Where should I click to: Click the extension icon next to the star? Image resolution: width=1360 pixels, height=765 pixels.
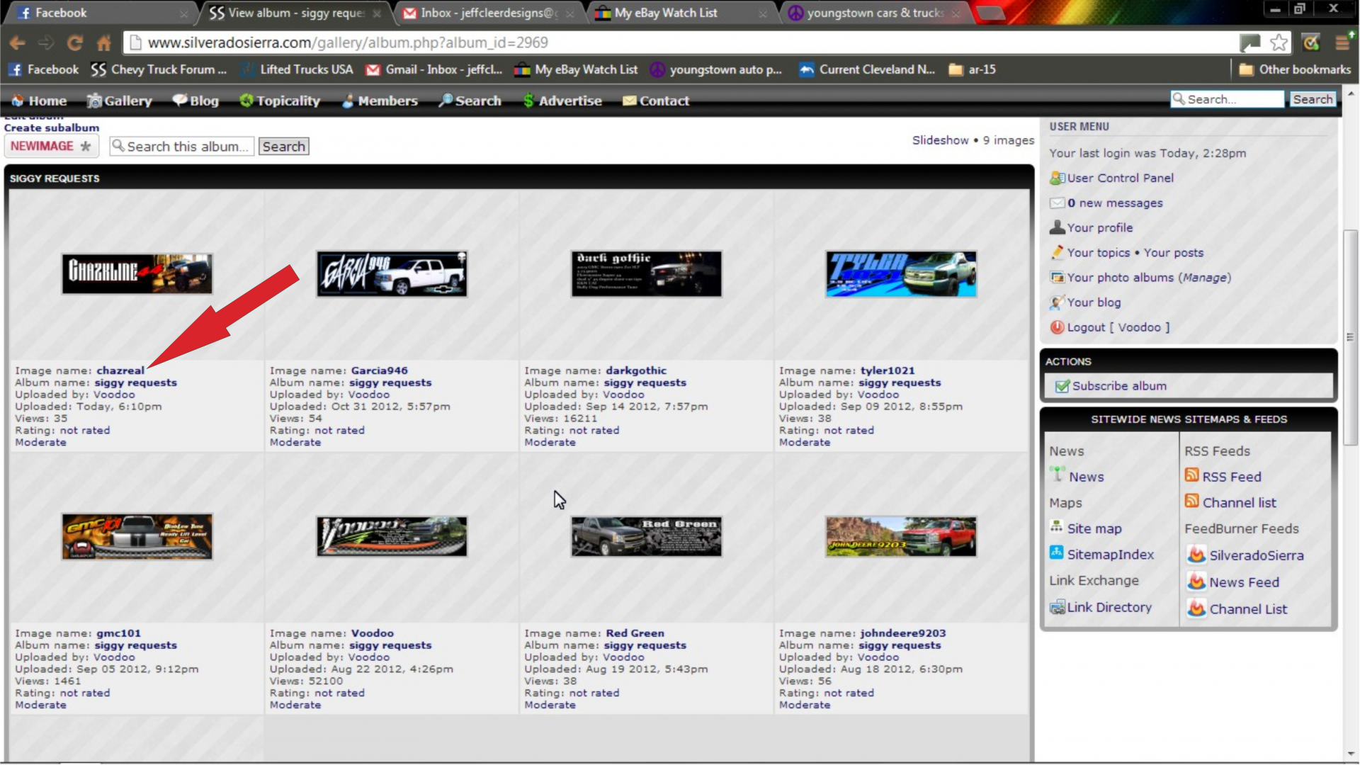pyautogui.click(x=1311, y=42)
